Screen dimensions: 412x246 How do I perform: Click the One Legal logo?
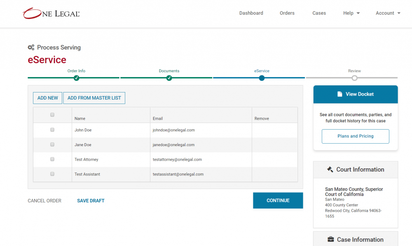pyautogui.click(x=51, y=13)
